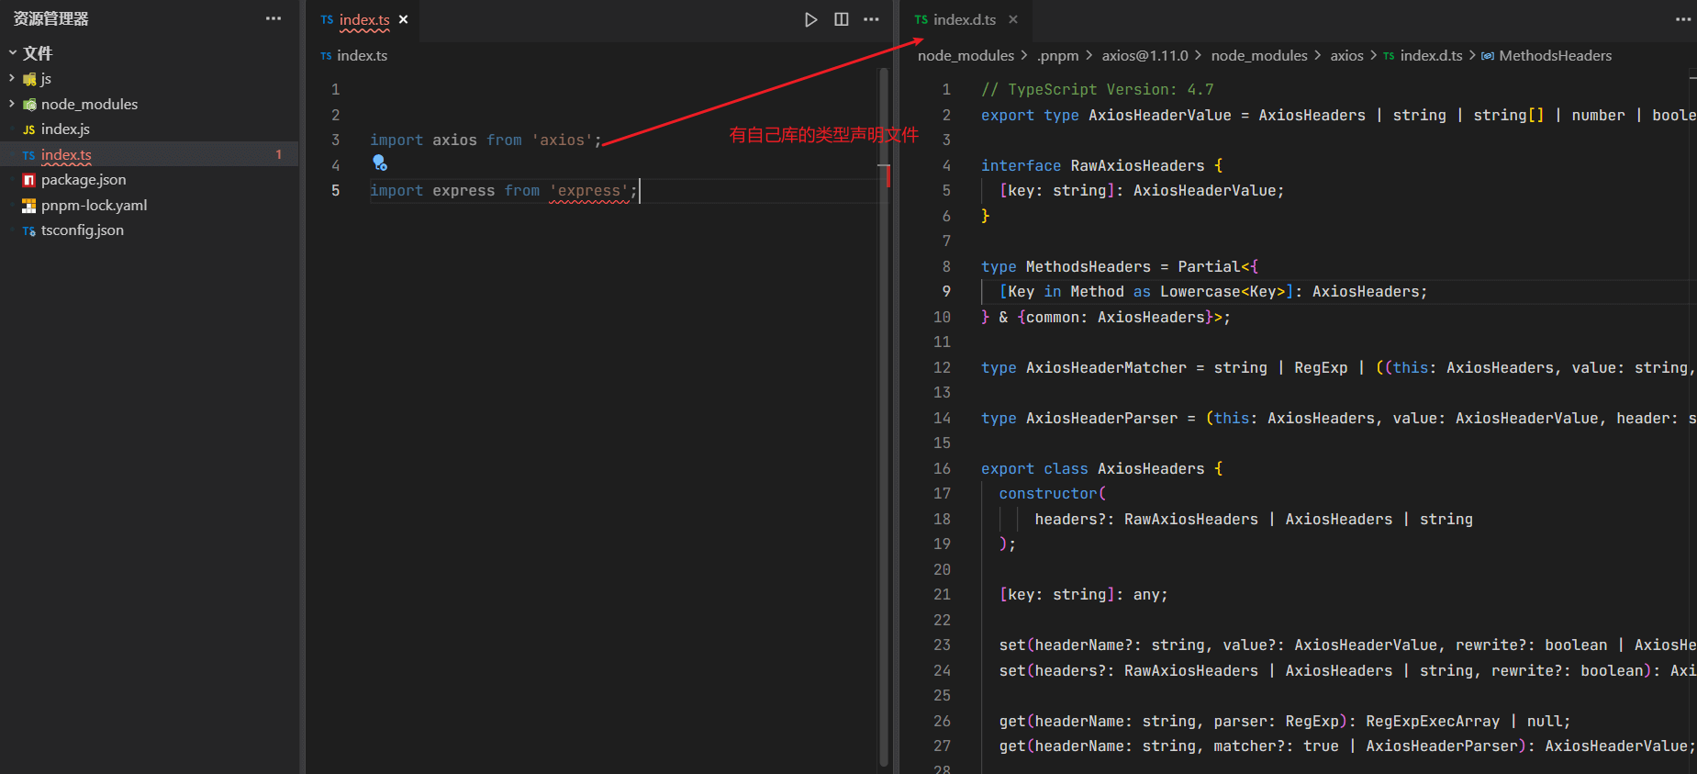The height and width of the screenshot is (774, 1697).
Task: Open the right editor more actions menu
Action: (x=1682, y=19)
